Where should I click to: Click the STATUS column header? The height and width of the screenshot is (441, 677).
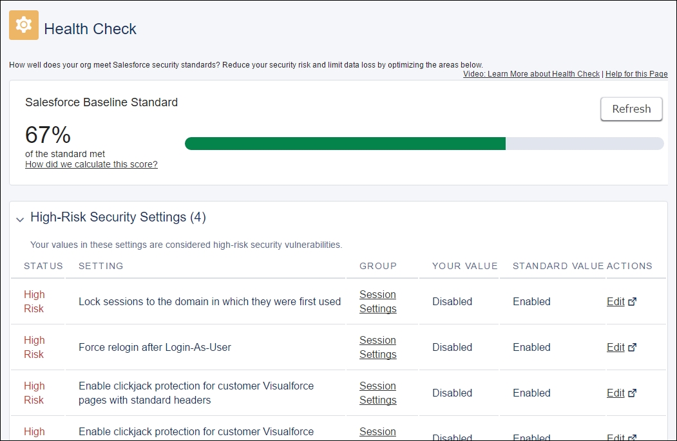click(43, 267)
